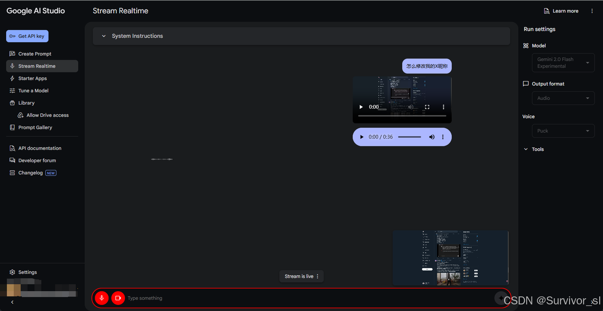603x311 pixels.
Task: Click the live screen share preview thumbnail
Action: [x=450, y=258]
